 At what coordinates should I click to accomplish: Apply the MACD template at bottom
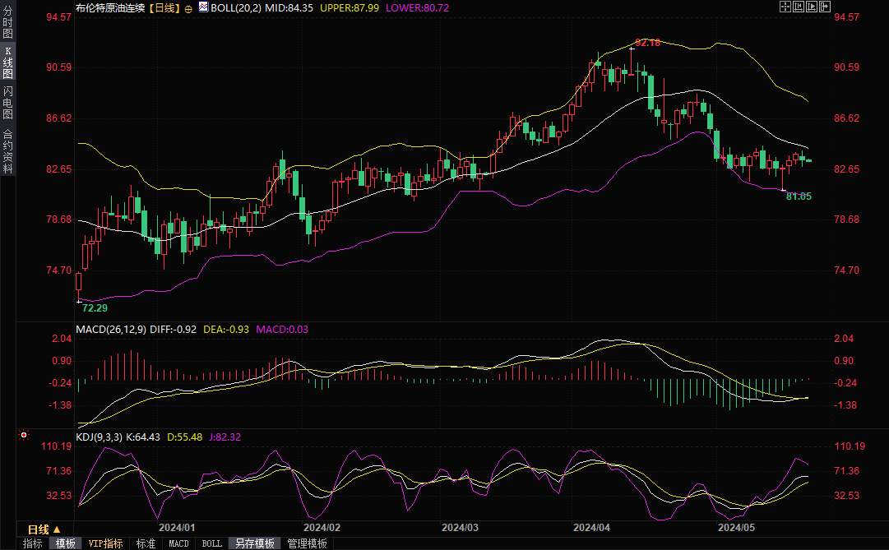(178, 543)
